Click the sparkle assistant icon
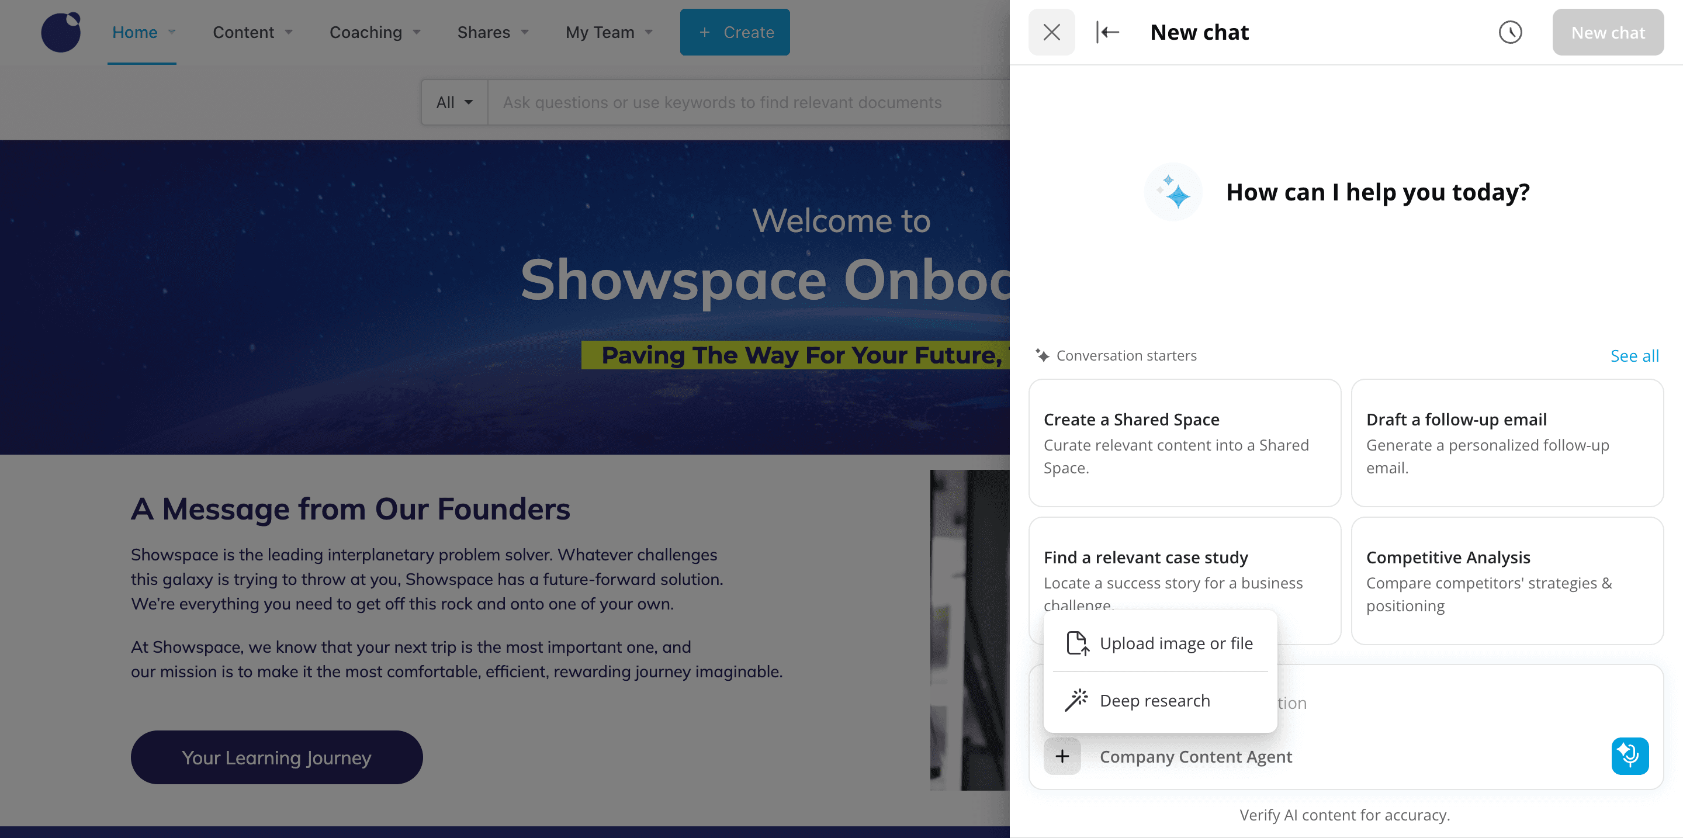The image size is (1683, 838). click(x=1173, y=192)
